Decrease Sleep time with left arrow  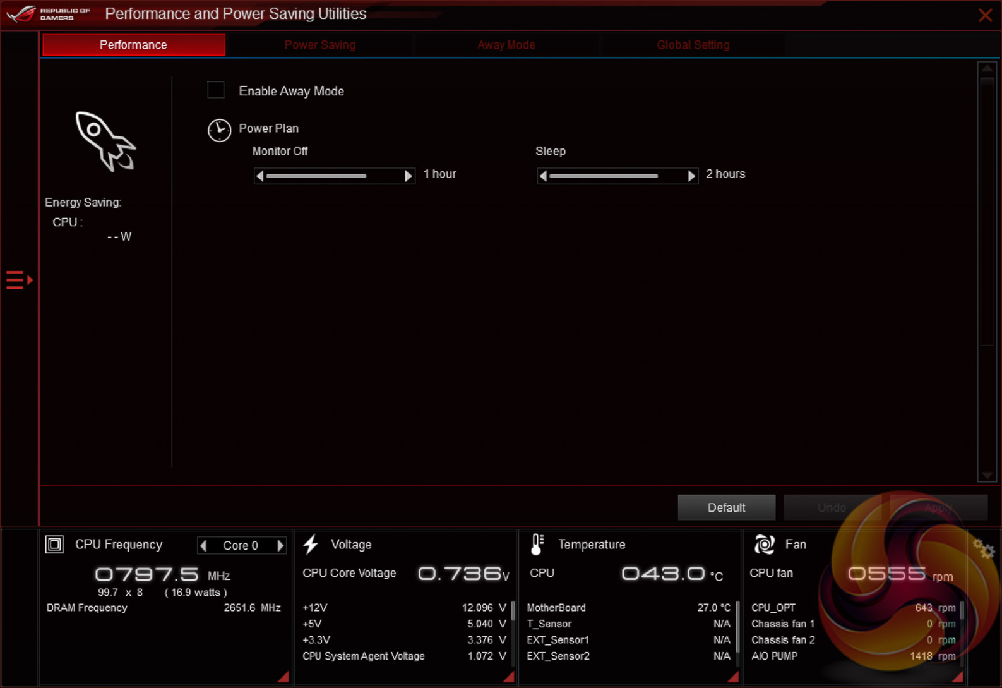coord(543,176)
